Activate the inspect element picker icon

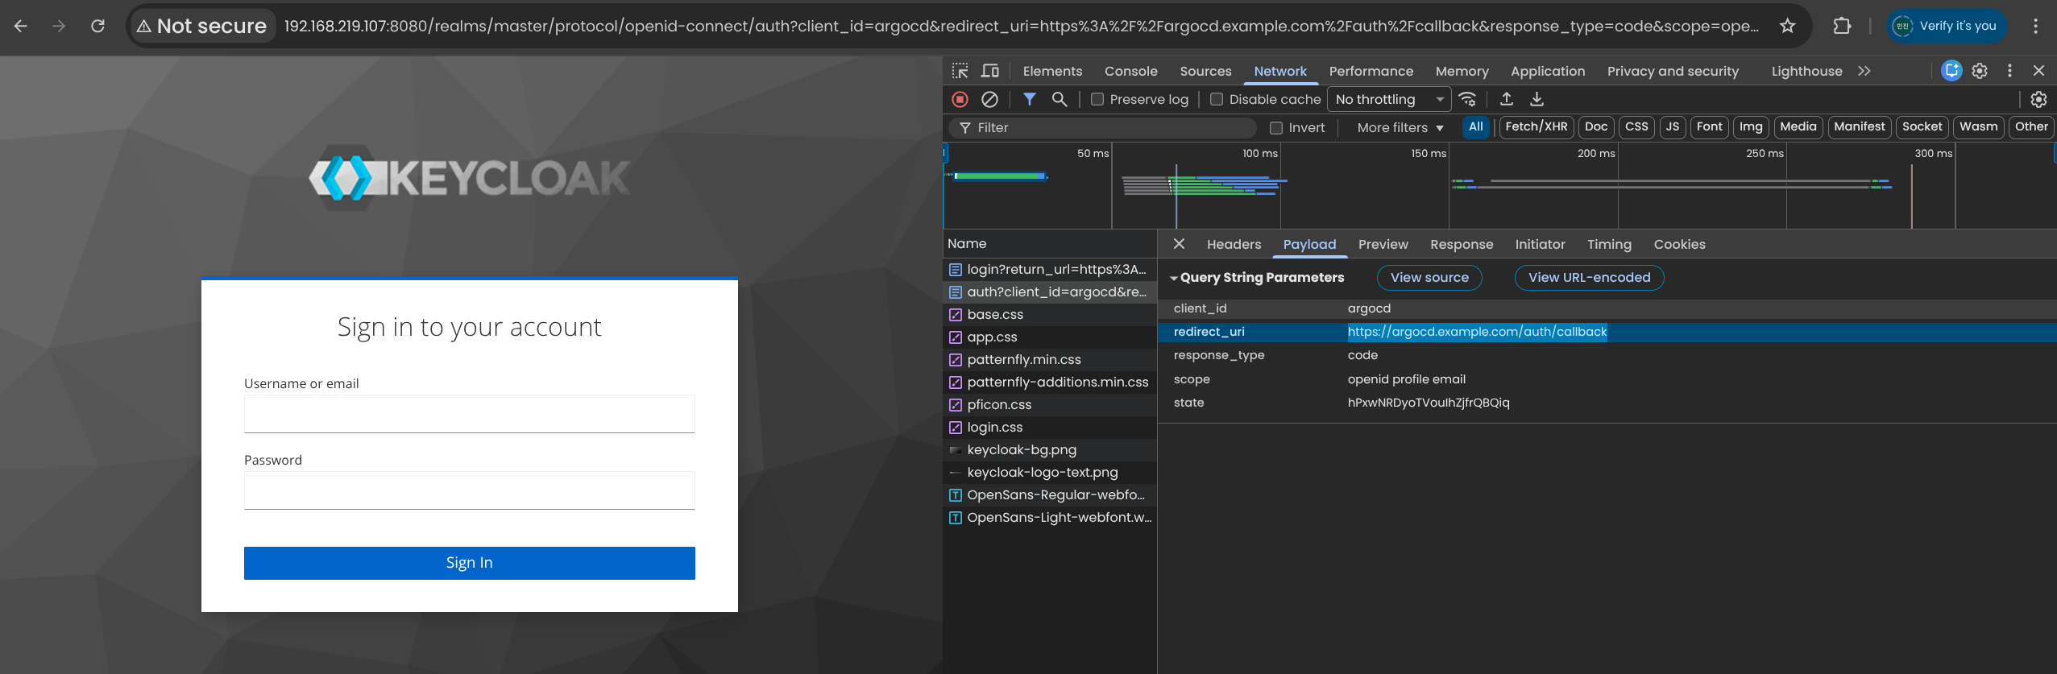tap(960, 71)
